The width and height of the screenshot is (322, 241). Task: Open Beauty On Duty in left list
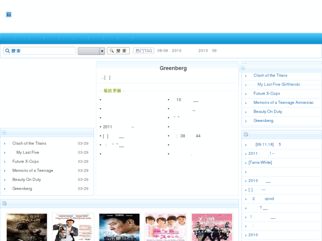point(27,180)
